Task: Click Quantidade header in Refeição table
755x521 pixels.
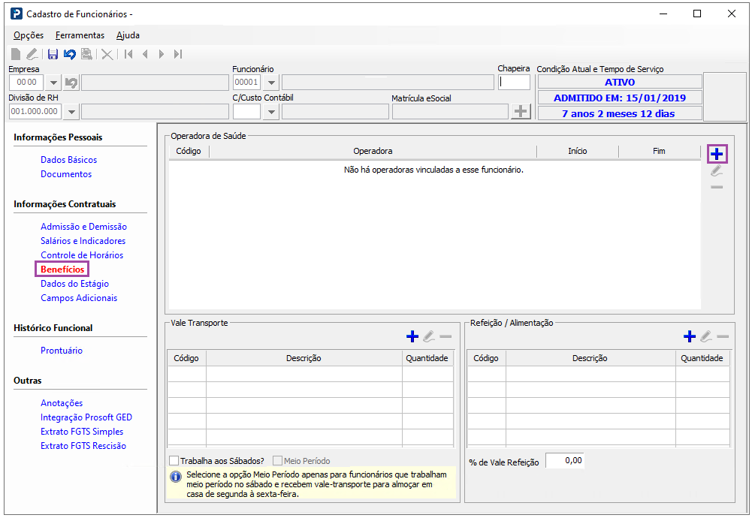Action: (x=702, y=358)
